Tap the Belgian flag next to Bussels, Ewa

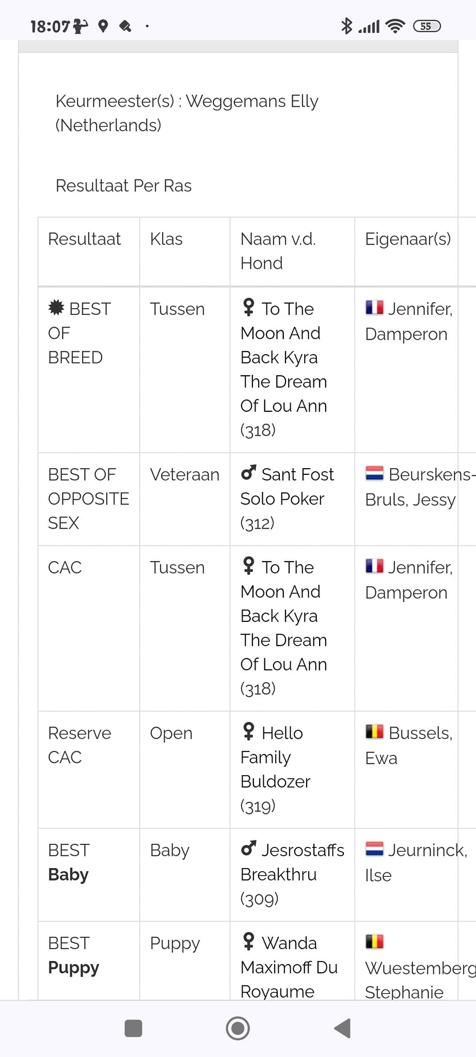[374, 732]
